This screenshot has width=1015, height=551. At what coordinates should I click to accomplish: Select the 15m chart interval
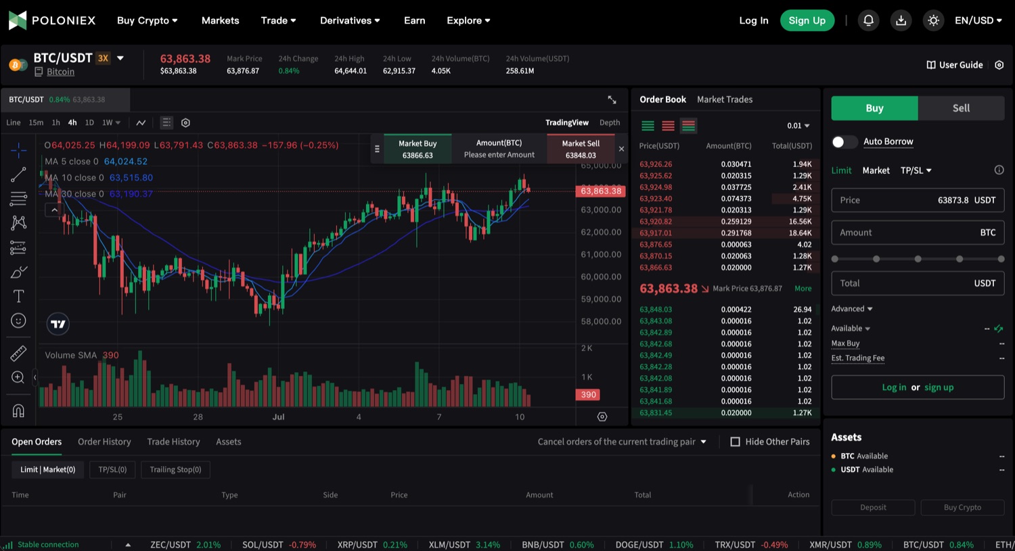[36, 122]
